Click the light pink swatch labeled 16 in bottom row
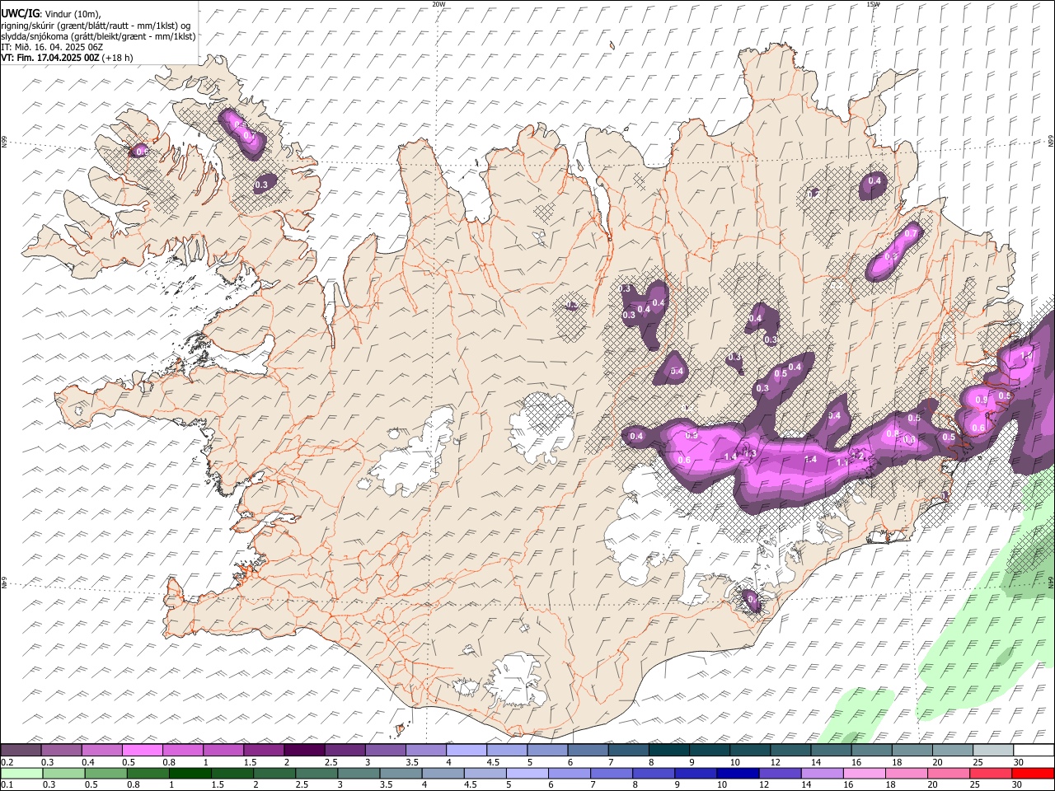This screenshot has height=791, width=1055. 865,773
